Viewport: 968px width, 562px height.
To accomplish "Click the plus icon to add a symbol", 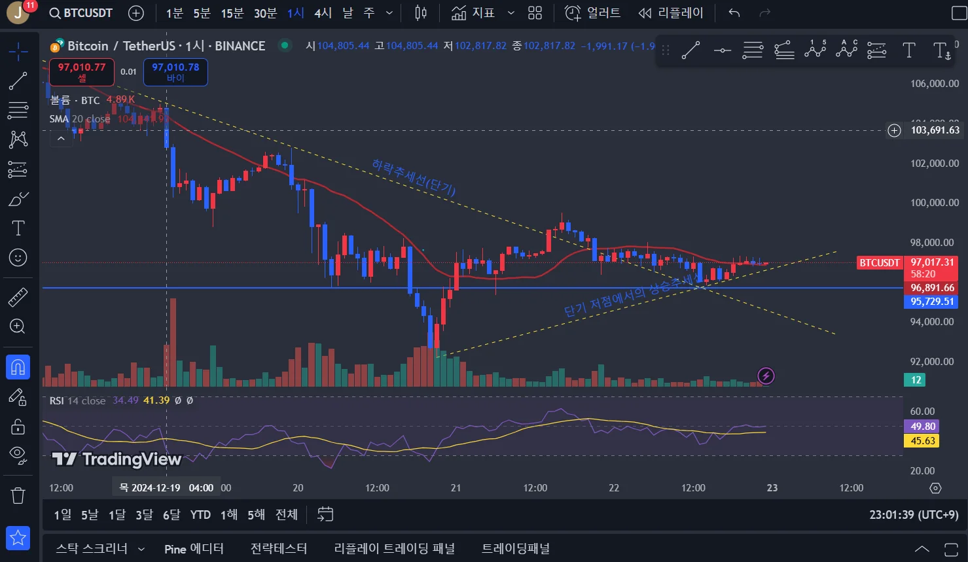I will click(x=136, y=13).
